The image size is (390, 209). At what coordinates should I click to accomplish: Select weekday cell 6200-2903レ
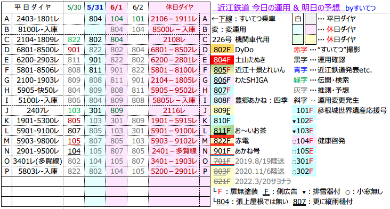[37, 60]
